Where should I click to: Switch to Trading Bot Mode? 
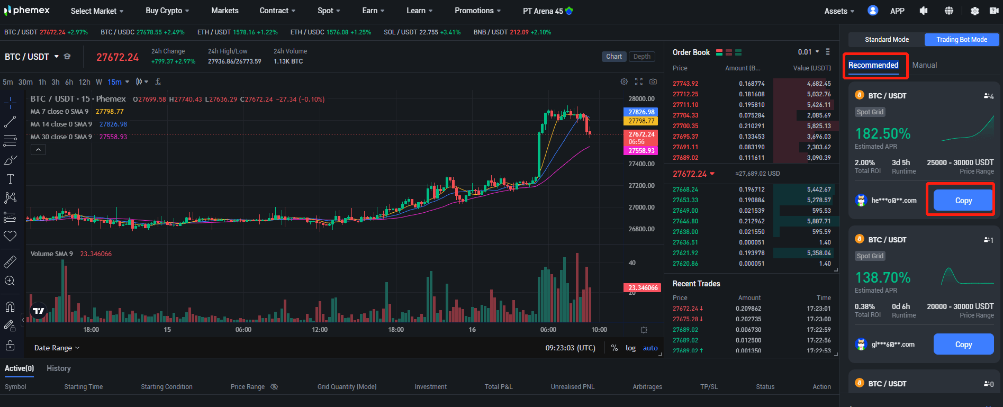(x=962, y=40)
